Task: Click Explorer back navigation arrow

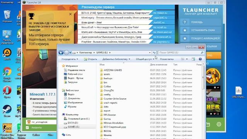Action: coord(61,53)
